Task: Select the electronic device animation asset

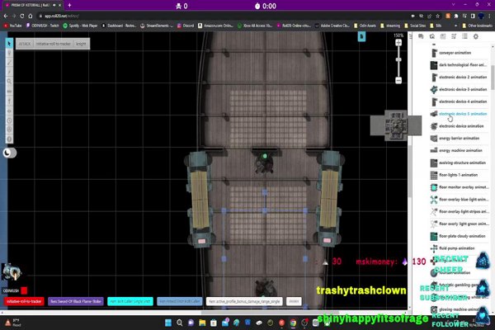Action: pyautogui.click(x=460, y=126)
